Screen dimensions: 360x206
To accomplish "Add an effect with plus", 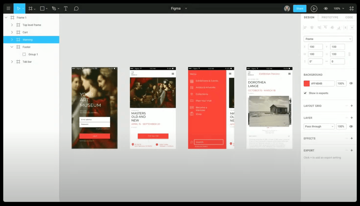I will coord(351,138).
